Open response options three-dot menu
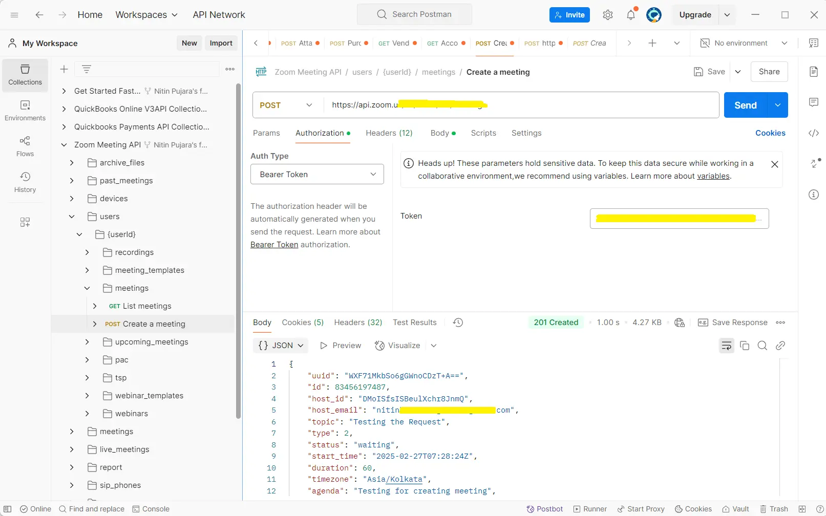The width and height of the screenshot is (826, 516). click(780, 322)
